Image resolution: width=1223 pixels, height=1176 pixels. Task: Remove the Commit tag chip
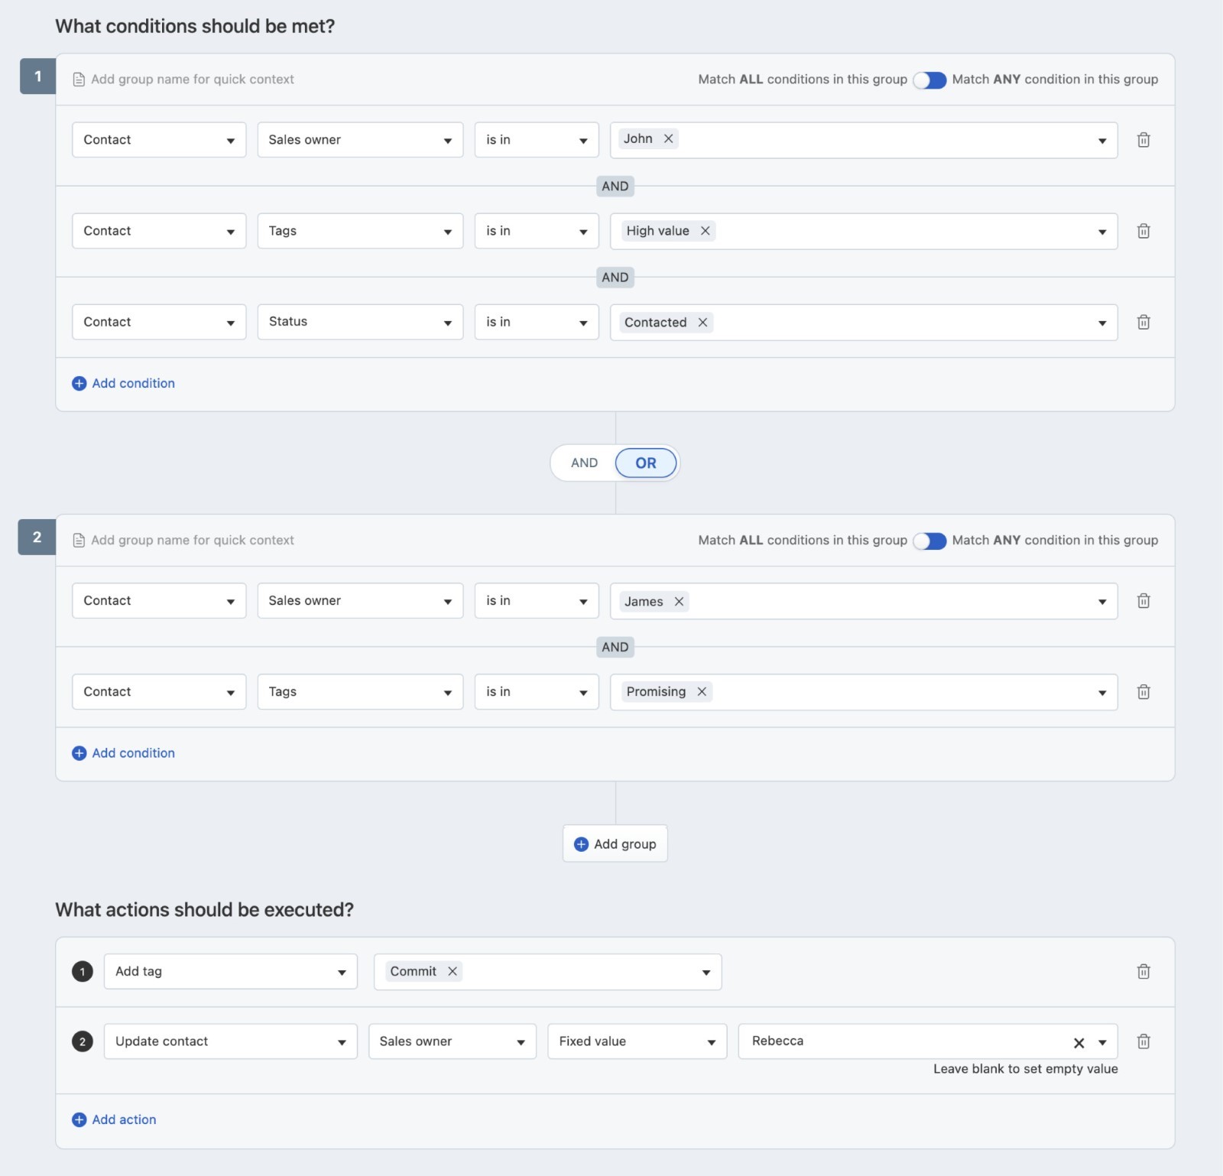click(453, 971)
